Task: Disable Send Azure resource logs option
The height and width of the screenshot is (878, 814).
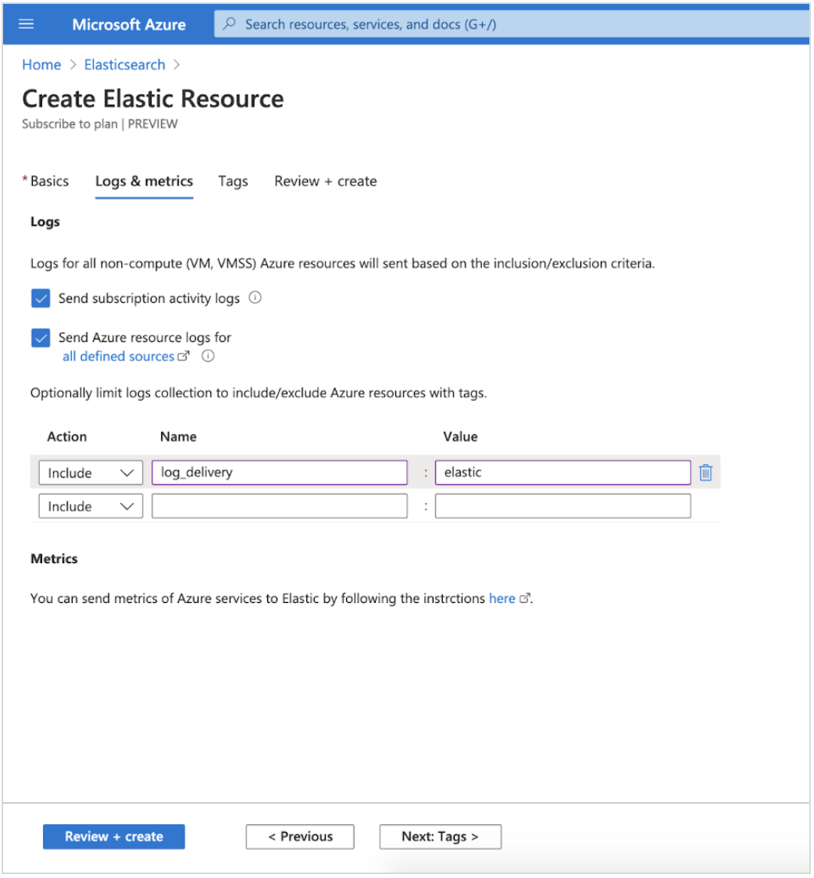Action: point(40,337)
